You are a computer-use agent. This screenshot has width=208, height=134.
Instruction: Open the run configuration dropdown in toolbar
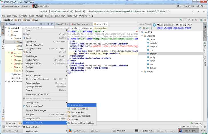point(185,20)
